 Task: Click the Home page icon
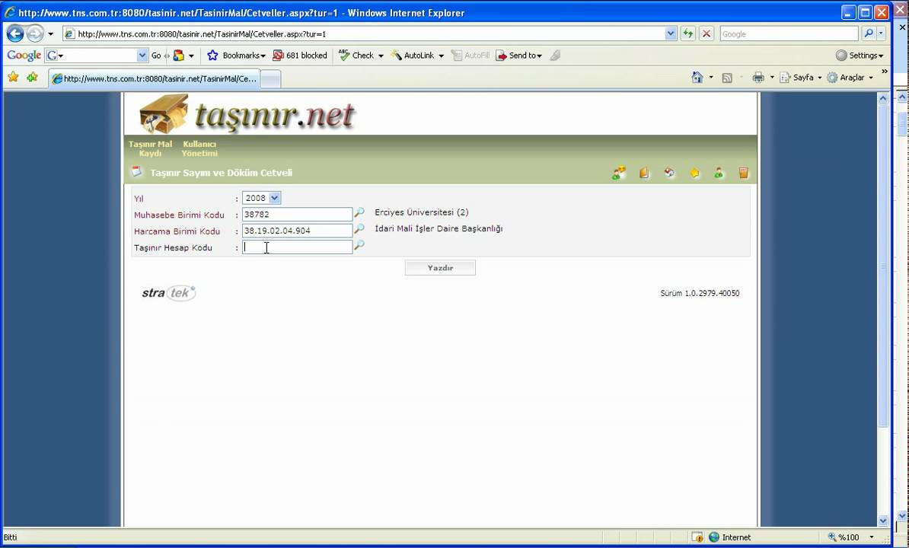click(x=697, y=77)
